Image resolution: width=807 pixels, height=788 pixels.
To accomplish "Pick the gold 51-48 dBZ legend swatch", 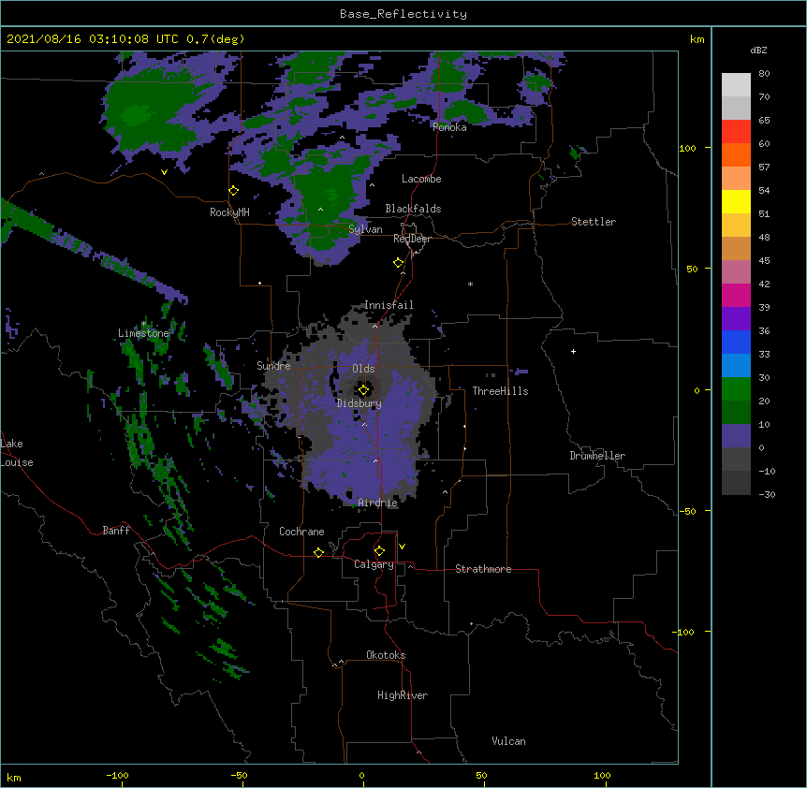I will 736,225.
